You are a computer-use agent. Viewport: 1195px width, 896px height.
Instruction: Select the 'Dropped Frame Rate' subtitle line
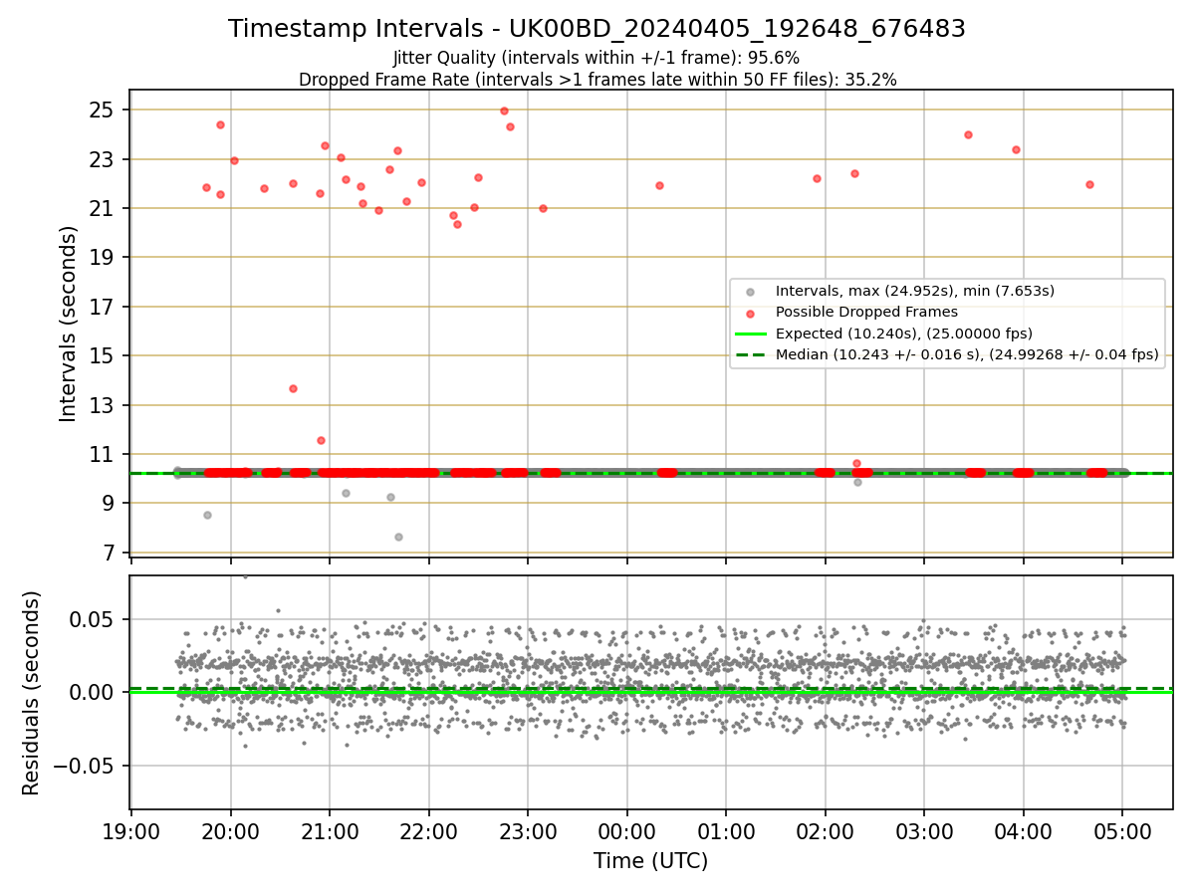tap(597, 80)
